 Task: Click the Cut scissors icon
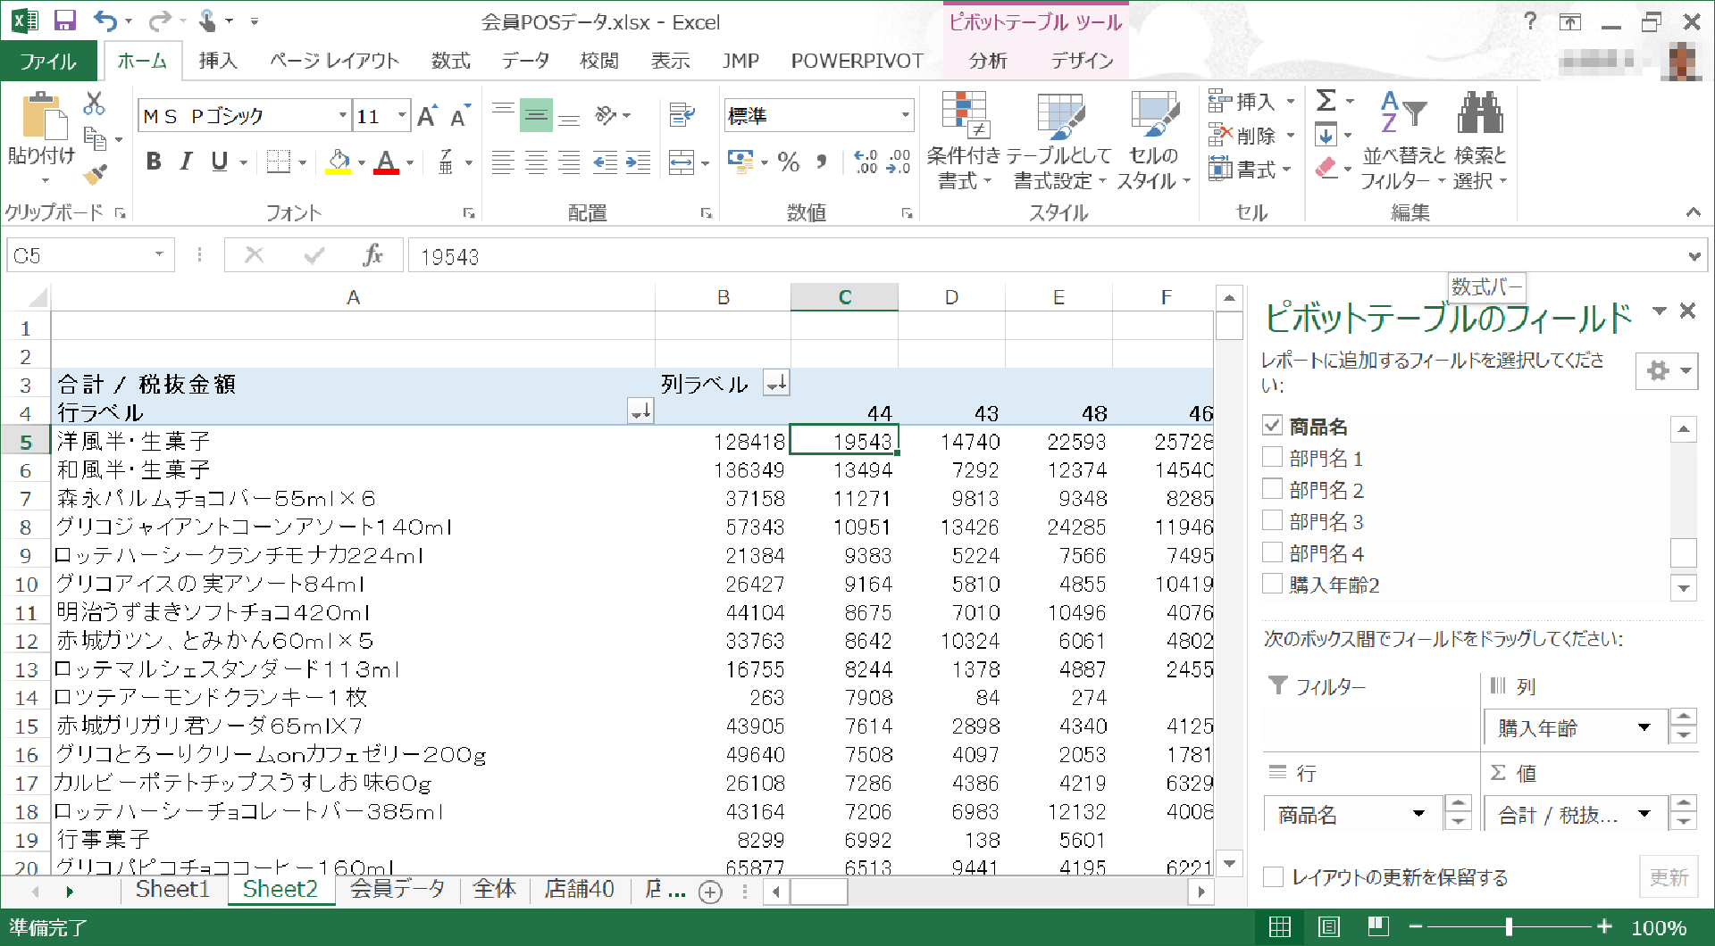pyautogui.click(x=94, y=104)
